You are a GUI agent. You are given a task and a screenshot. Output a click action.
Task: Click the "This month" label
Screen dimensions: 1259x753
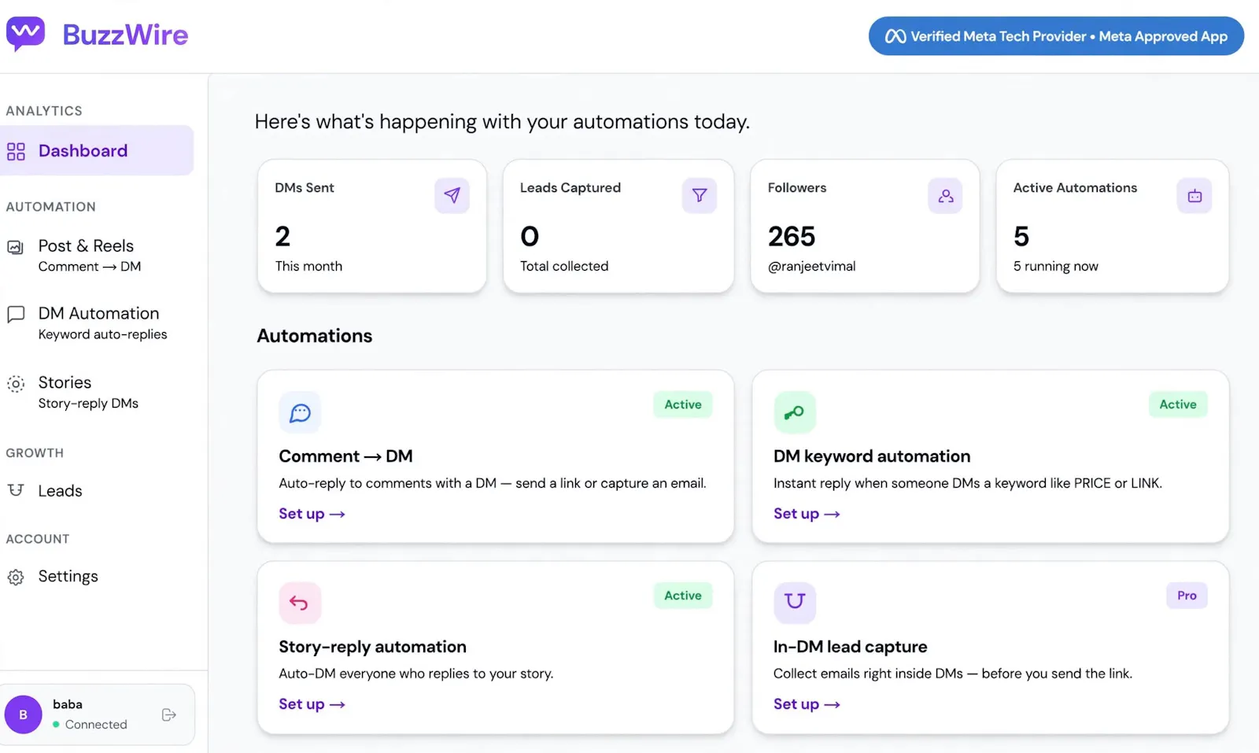click(x=308, y=266)
